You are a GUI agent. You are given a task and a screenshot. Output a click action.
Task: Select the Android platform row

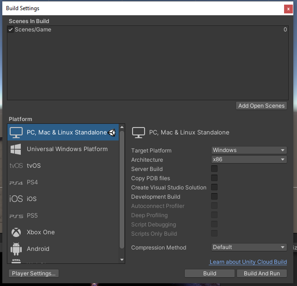point(63,249)
